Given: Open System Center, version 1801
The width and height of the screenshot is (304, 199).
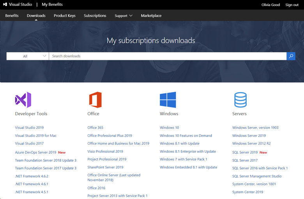Looking at the screenshot, I should click(x=254, y=184).
